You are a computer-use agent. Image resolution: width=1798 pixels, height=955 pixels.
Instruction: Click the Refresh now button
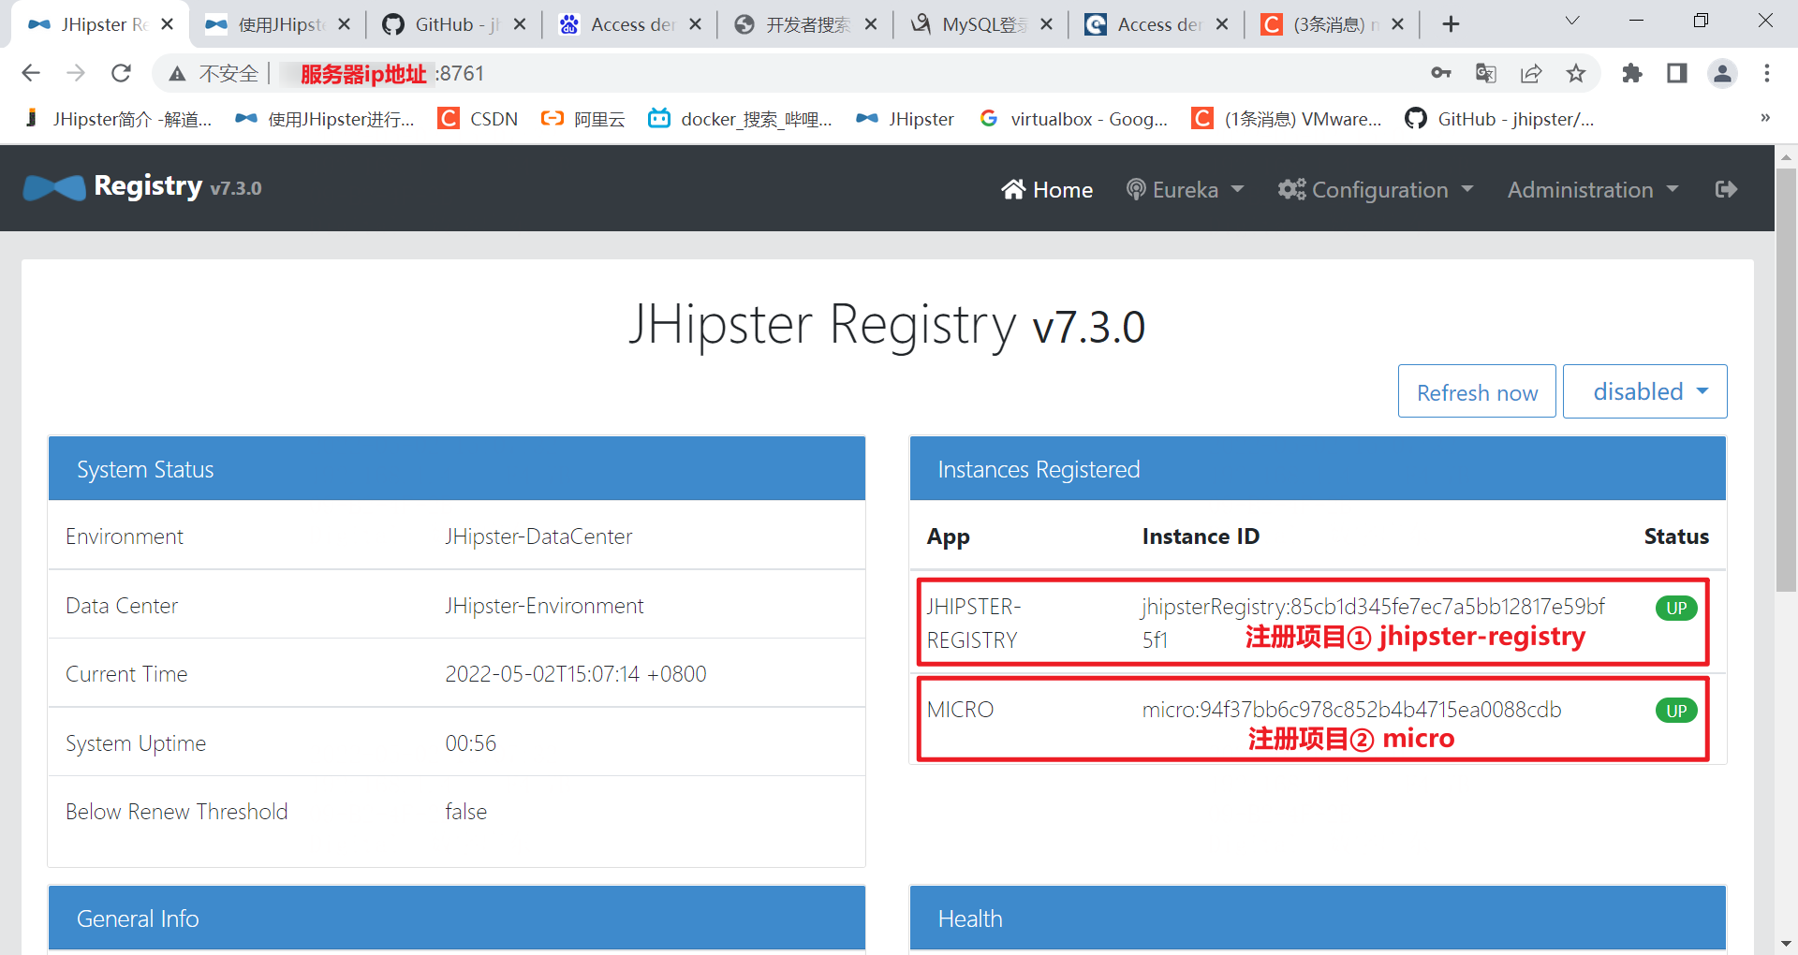point(1477,391)
